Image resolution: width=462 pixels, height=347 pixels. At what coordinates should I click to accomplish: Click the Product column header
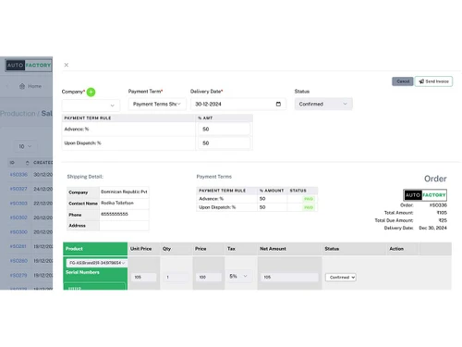(x=95, y=249)
